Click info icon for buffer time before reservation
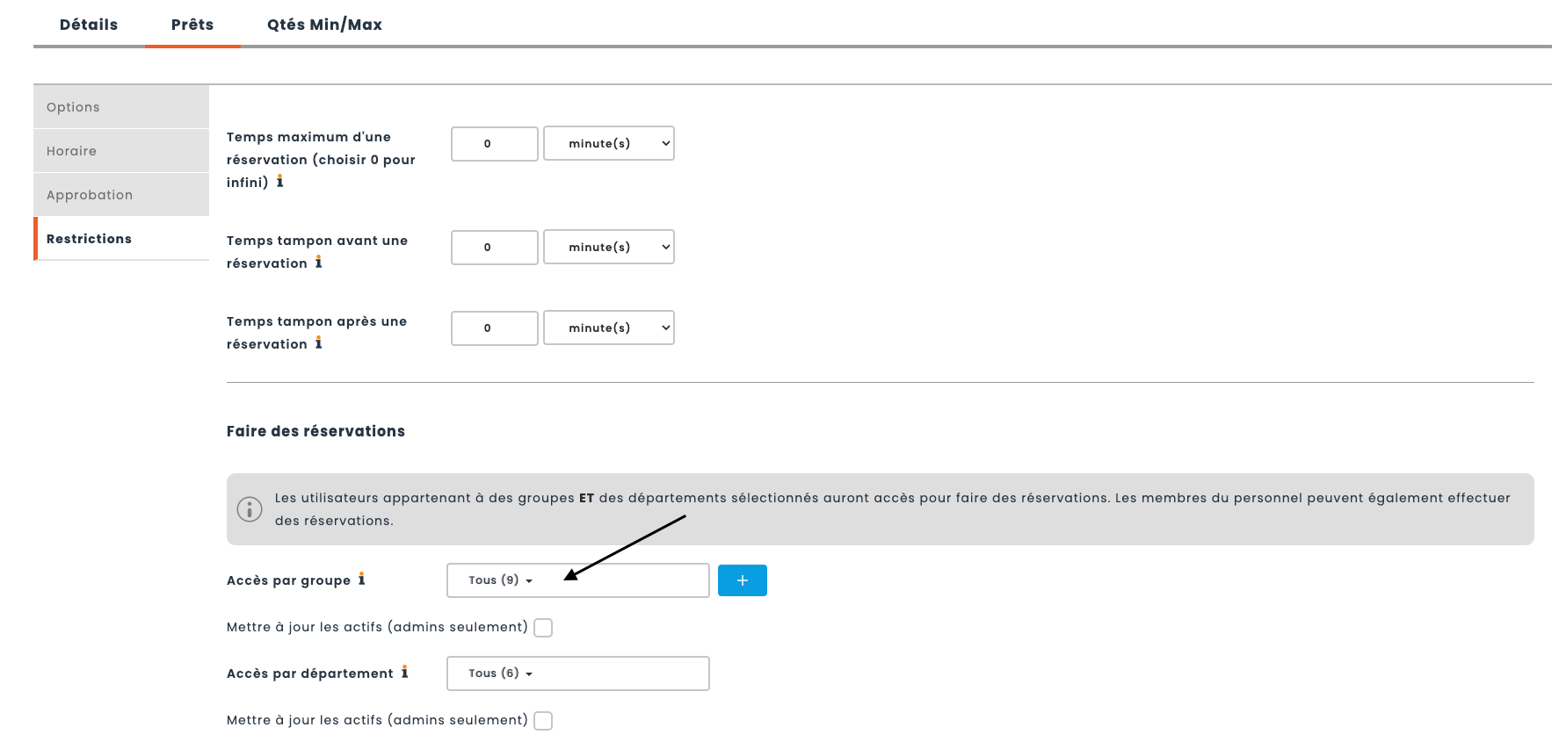 pyautogui.click(x=318, y=263)
